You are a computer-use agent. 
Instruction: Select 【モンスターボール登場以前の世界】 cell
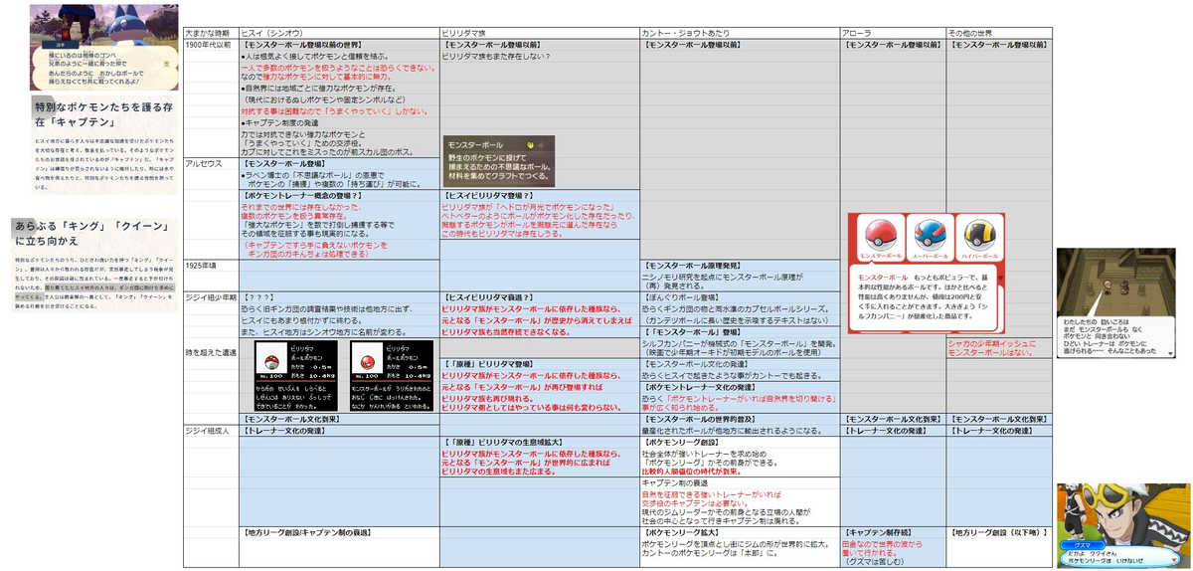tap(339, 45)
